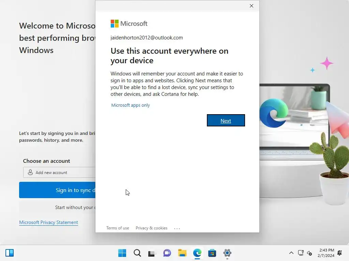Open notification center icon
This screenshot has height=261, width=349.
(340, 253)
